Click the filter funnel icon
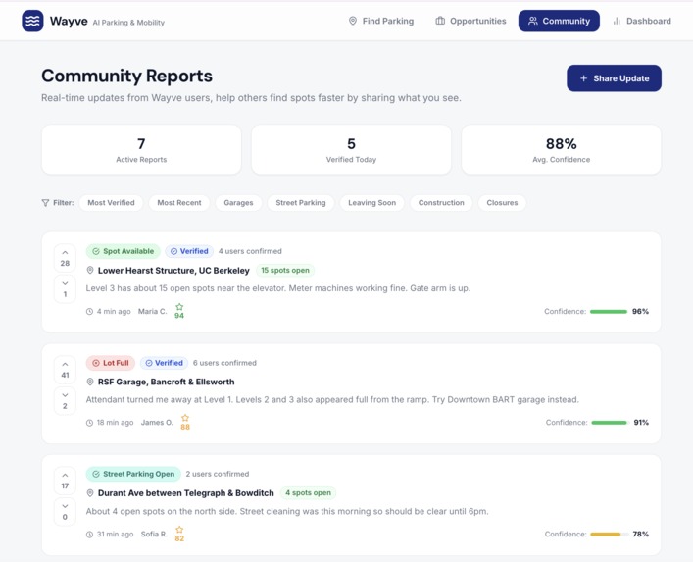Screen dimensions: 693x562 45,202
